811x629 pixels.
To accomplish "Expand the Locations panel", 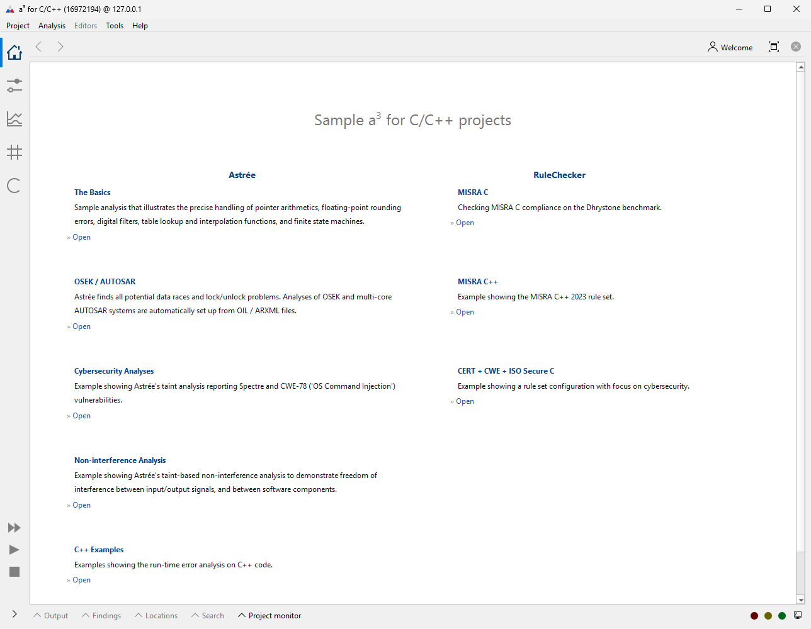I will pos(156,616).
